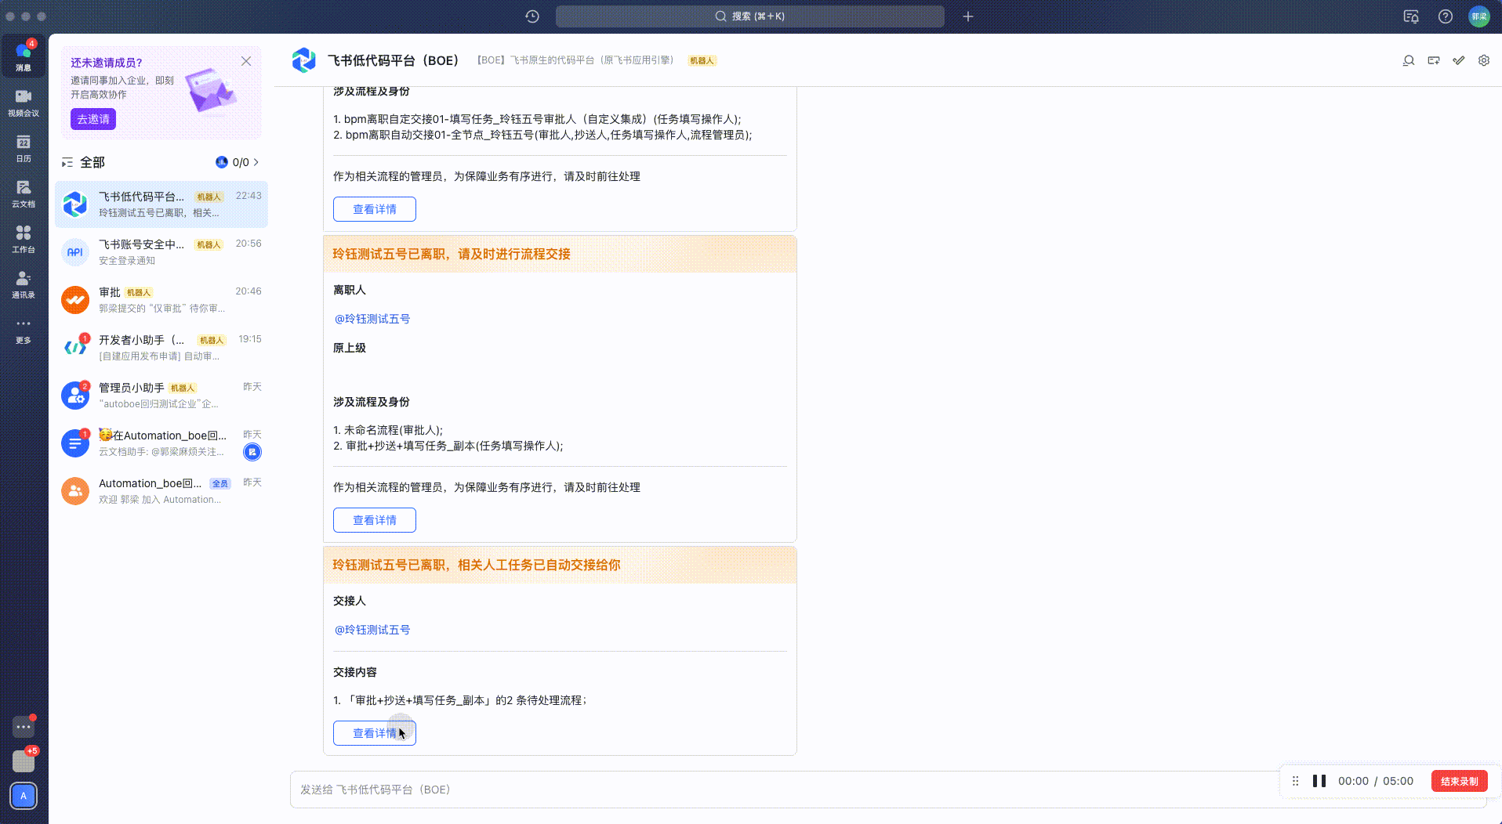
Task: Search within the BOE chat
Action: pyautogui.click(x=1409, y=60)
